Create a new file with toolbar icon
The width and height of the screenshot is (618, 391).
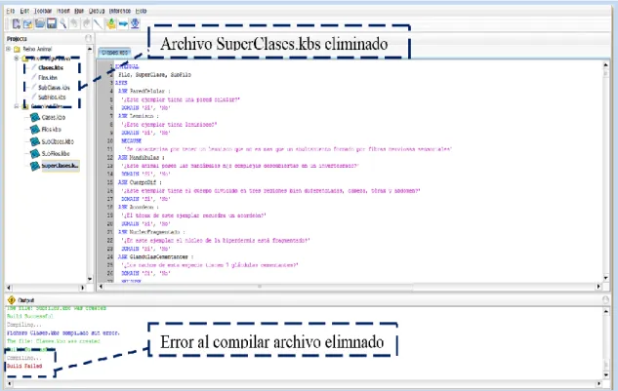pos(17,24)
